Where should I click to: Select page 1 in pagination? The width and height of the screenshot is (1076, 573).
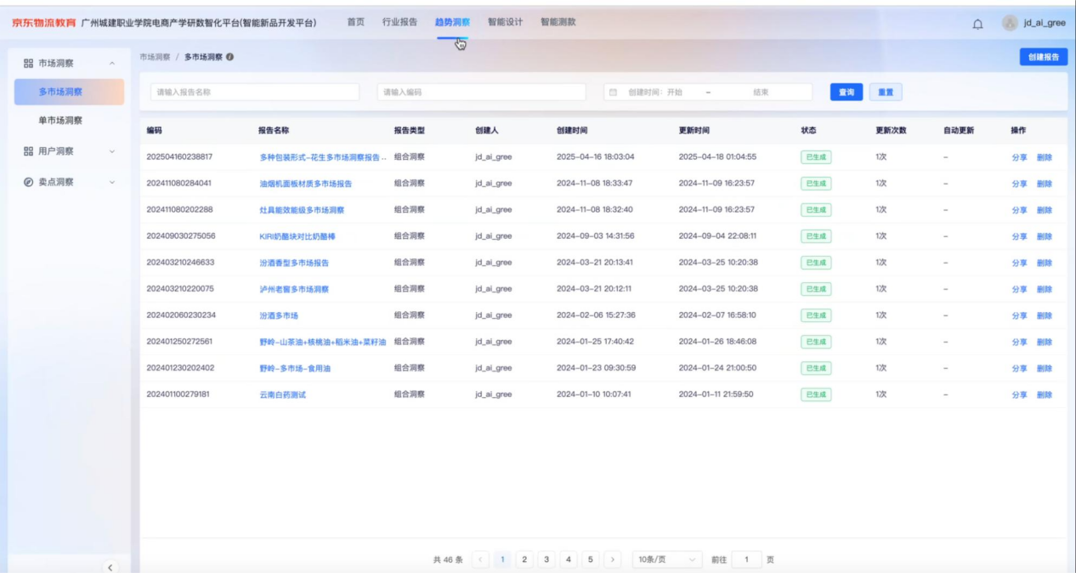[x=502, y=559]
